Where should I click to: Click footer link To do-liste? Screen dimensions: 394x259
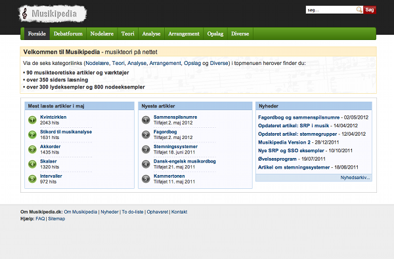coord(133,212)
